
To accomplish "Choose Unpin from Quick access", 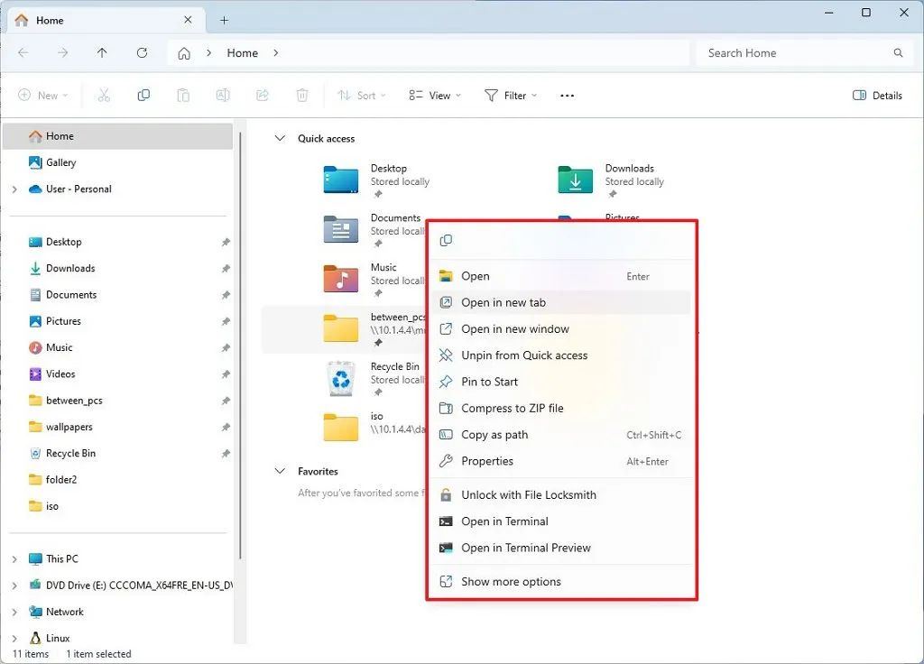I will (x=524, y=355).
